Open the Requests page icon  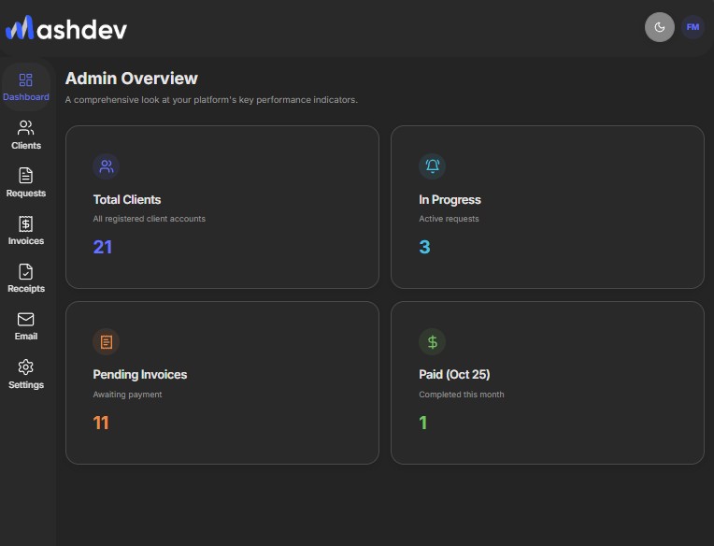point(26,176)
